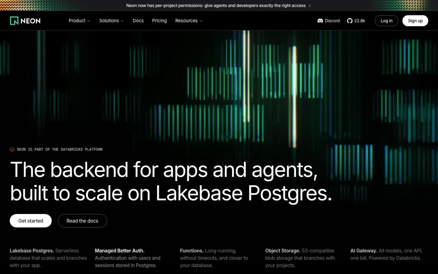Click the Discord label text
438x274 pixels.
(x=332, y=21)
